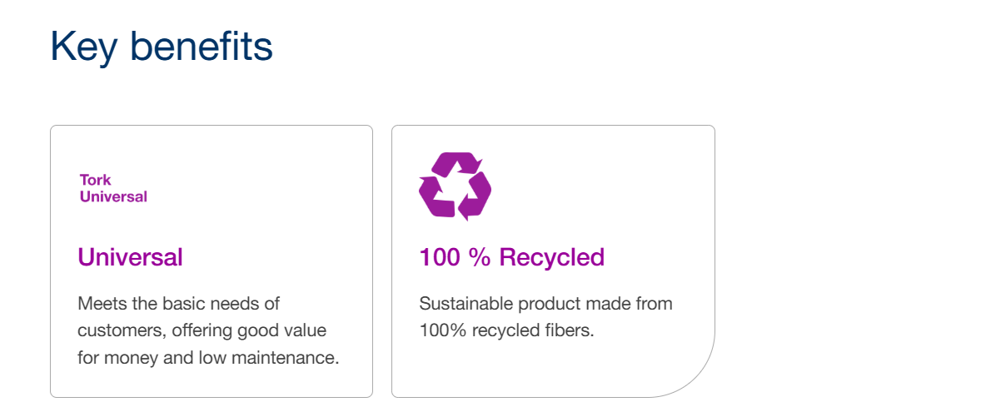Click the "Key benefits" section title

162,47
